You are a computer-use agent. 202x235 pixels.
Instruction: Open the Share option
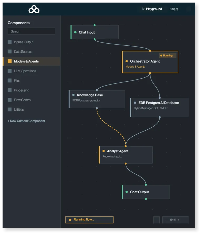[x=174, y=9]
